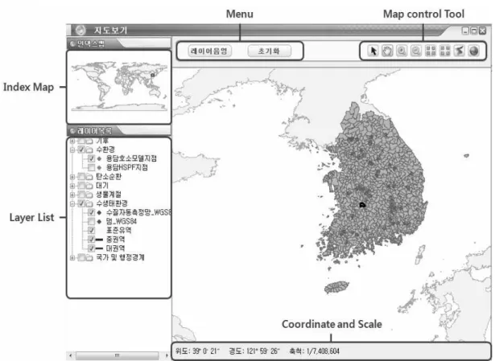Click the 축척 1/7,408,604 scale readout
The width and height of the screenshot is (495, 361).
coord(314,351)
